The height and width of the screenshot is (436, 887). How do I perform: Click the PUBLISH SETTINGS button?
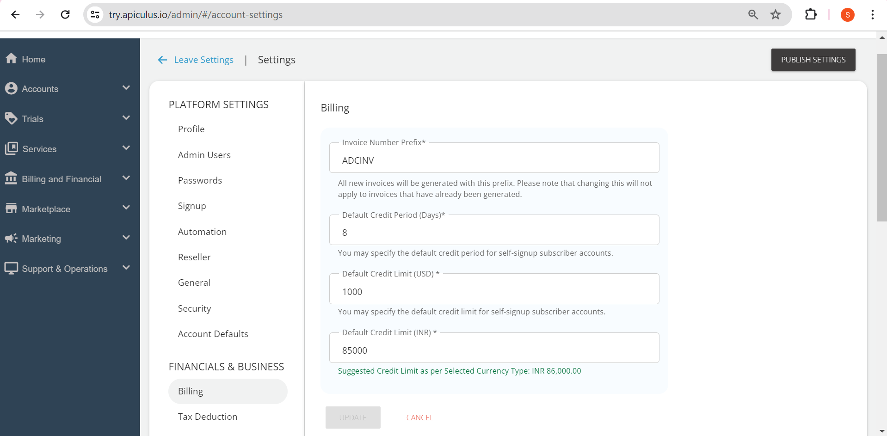coord(813,60)
